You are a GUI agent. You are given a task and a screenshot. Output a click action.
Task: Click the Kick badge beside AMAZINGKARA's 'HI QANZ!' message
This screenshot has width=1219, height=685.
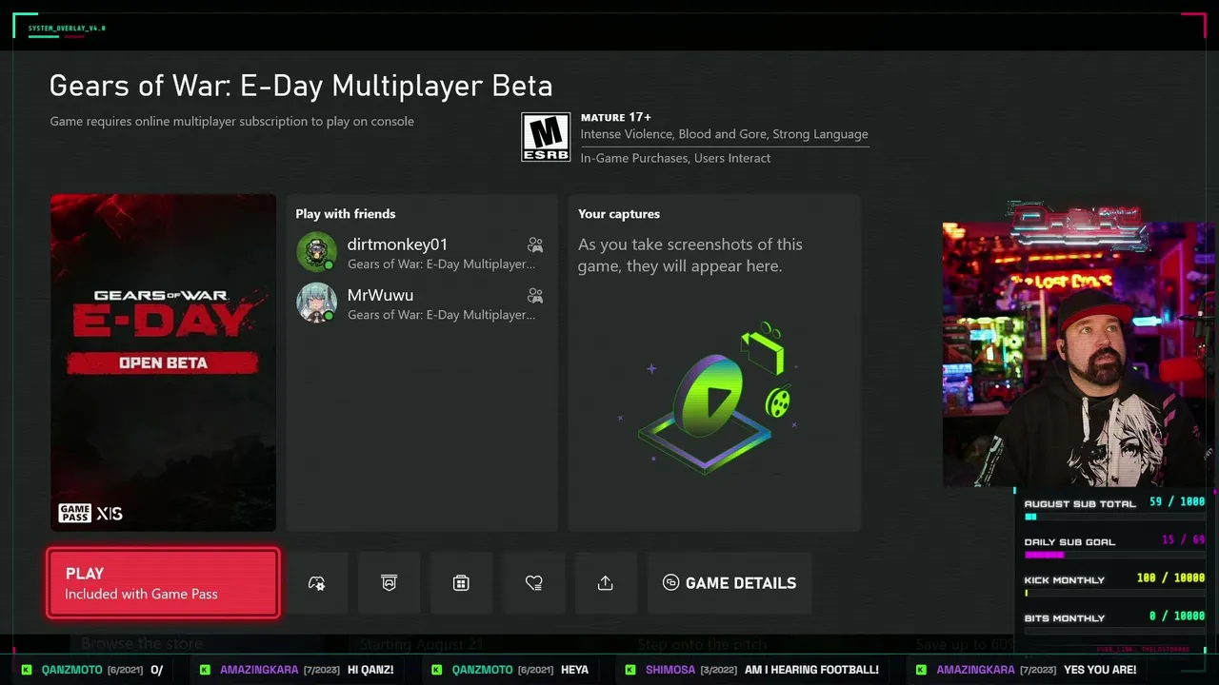point(205,670)
